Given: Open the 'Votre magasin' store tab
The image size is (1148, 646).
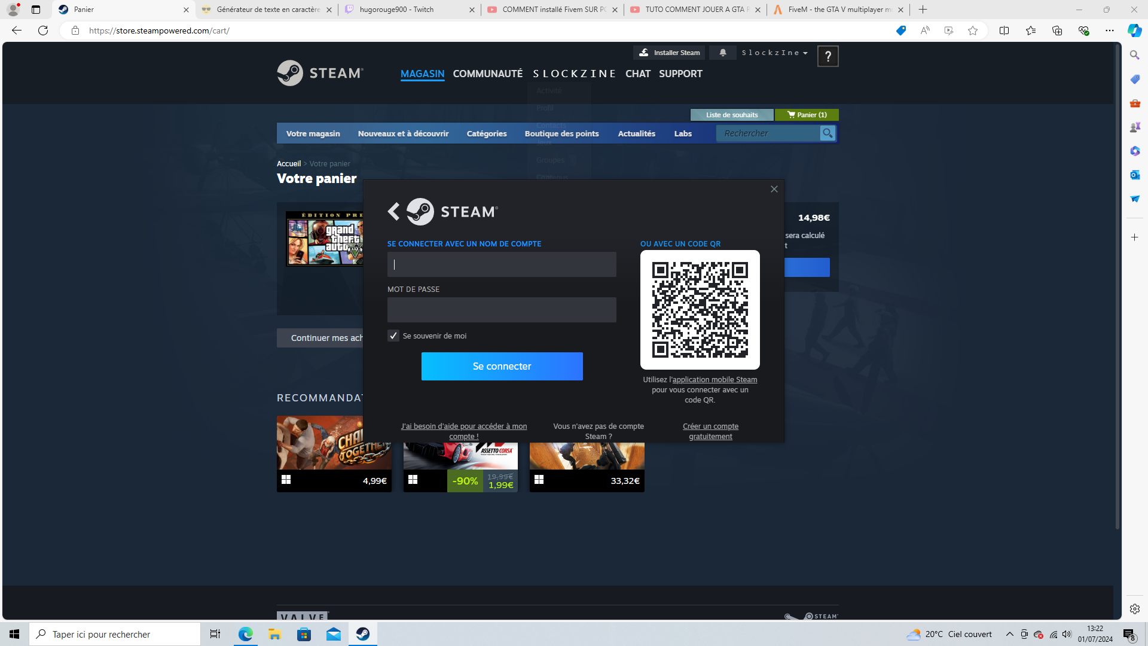Looking at the screenshot, I should 313,133.
